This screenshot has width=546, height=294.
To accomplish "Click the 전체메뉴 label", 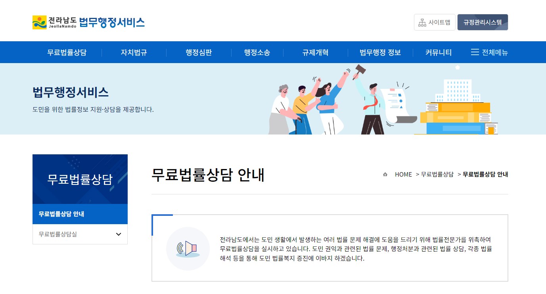I will 495,52.
